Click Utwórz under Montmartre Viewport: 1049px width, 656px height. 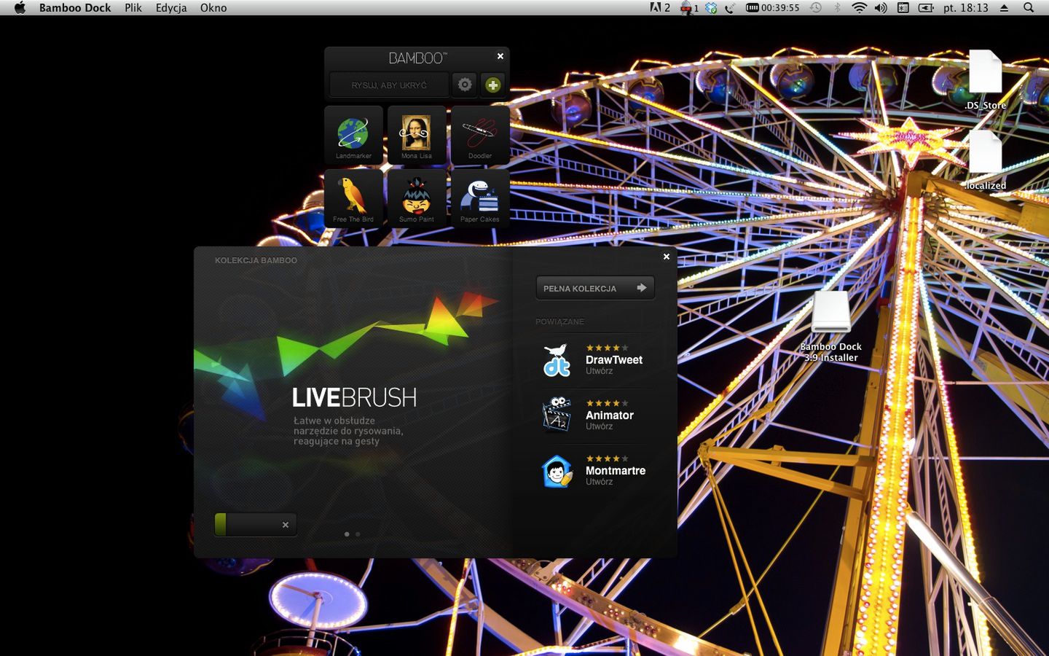(x=599, y=482)
